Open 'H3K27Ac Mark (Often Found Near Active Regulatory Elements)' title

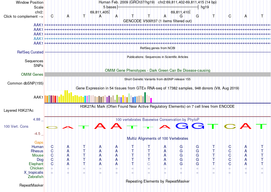coord(157,106)
